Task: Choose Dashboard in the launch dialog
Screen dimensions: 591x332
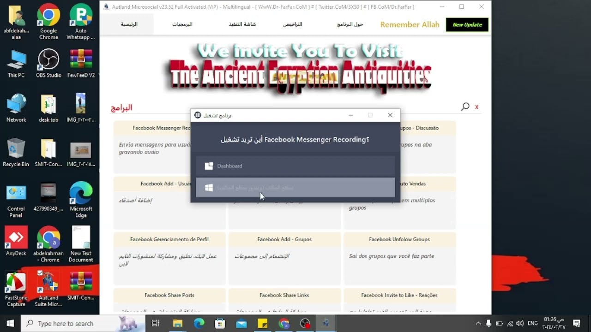Action: click(x=295, y=166)
